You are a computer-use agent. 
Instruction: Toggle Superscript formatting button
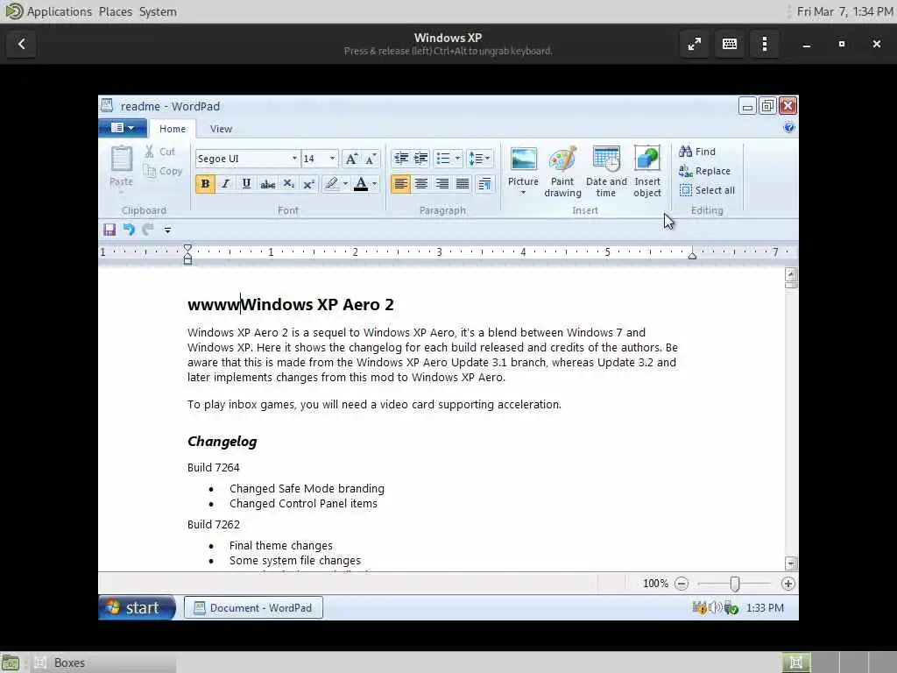[x=309, y=184]
